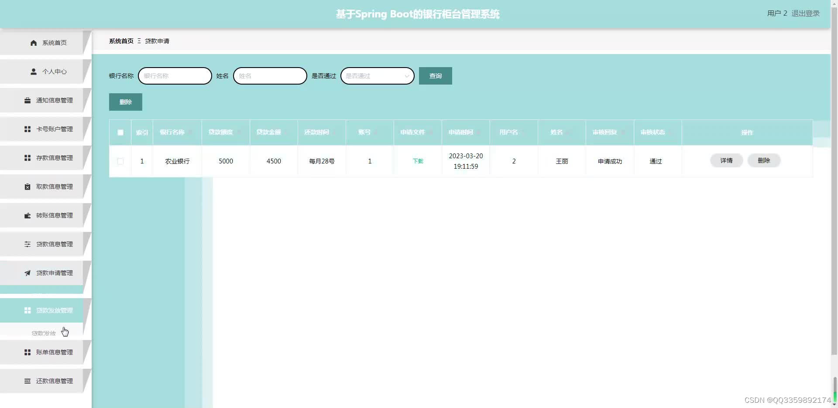Image resolution: width=838 pixels, height=408 pixels.
Task: Expand 贷款申请管理 in the sidebar
Action: [x=42, y=273]
